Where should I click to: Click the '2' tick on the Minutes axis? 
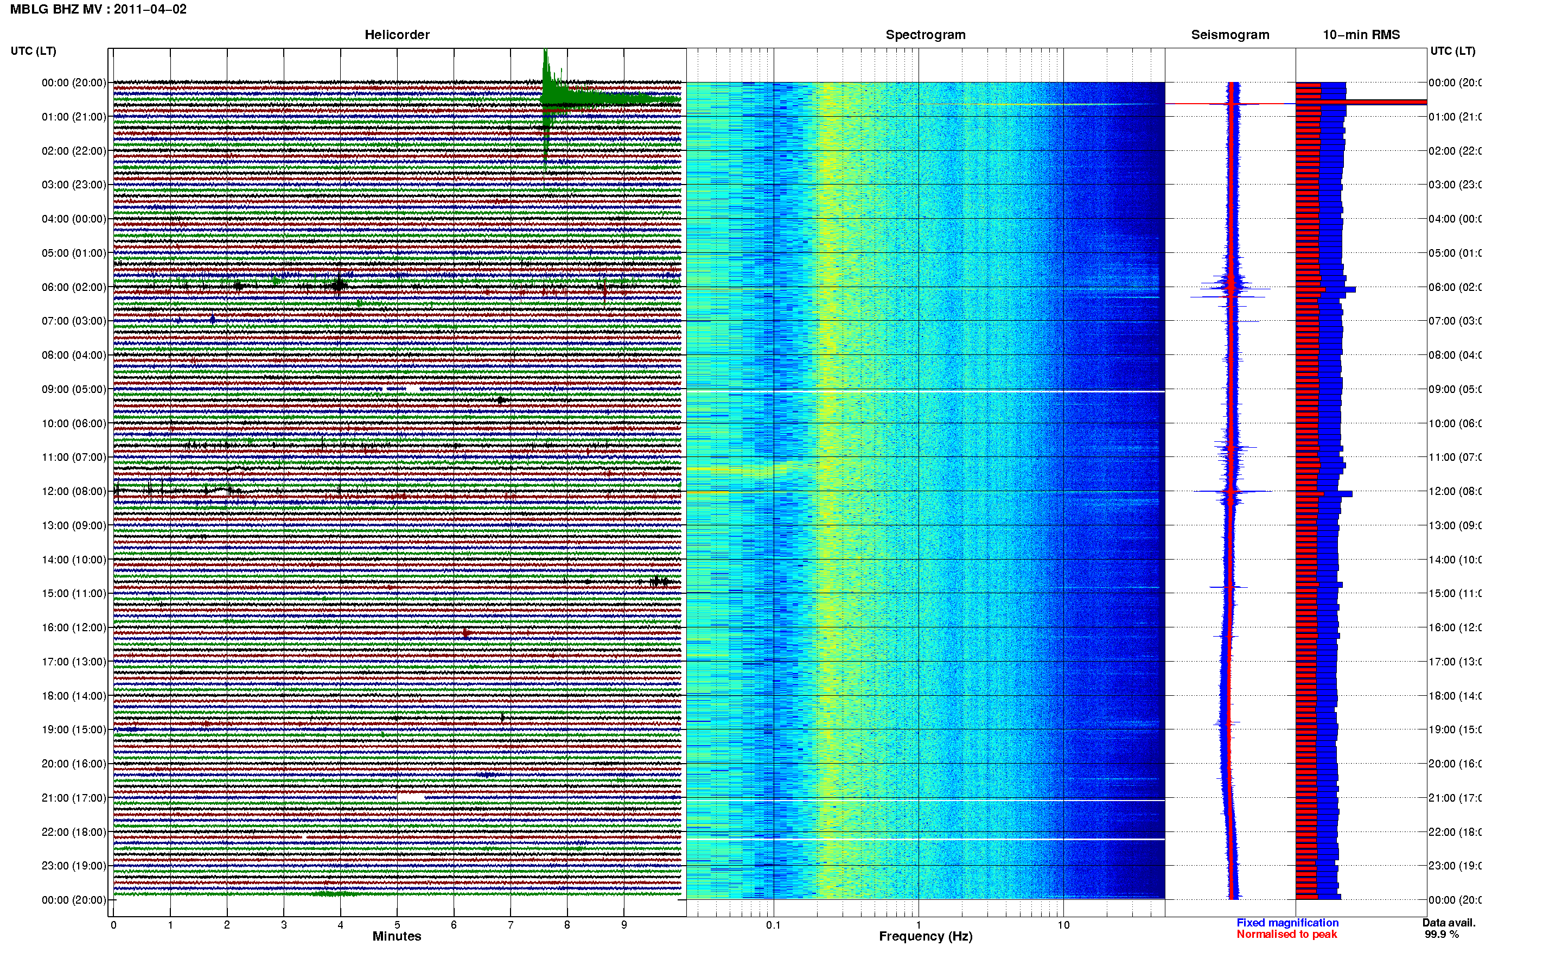pyautogui.click(x=227, y=925)
